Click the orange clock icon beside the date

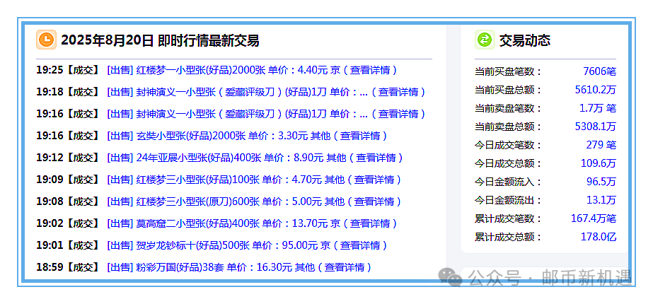(x=46, y=40)
